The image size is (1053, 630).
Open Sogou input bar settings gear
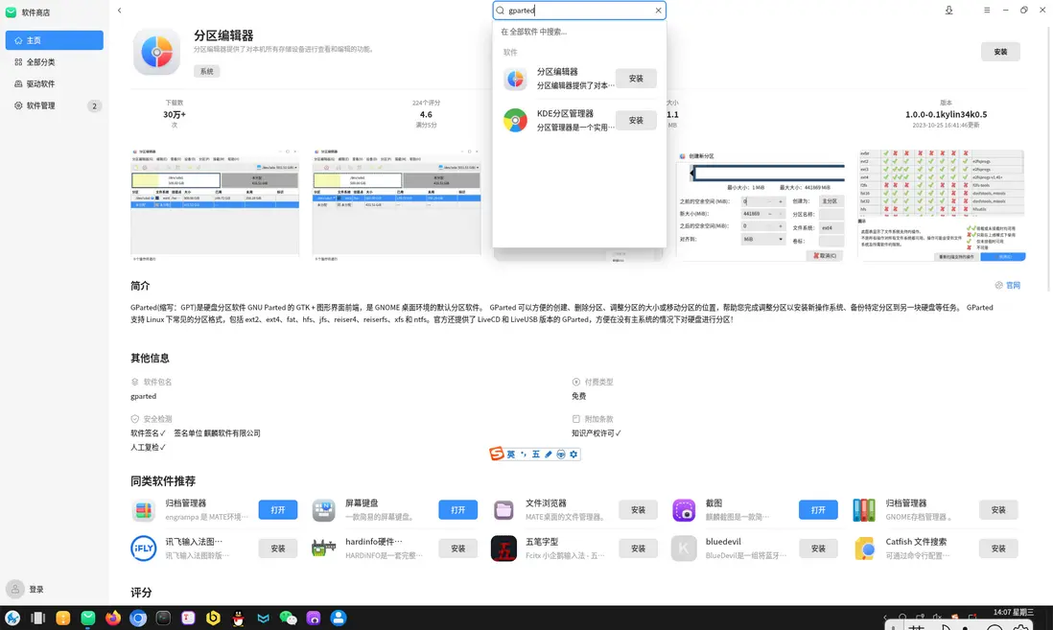click(x=573, y=454)
